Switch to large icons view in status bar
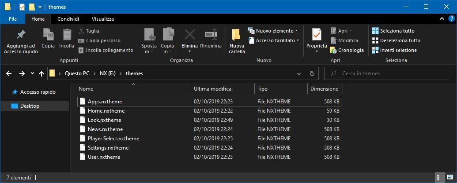Image resolution: width=457 pixels, height=183 pixels. [x=449, y=178]
